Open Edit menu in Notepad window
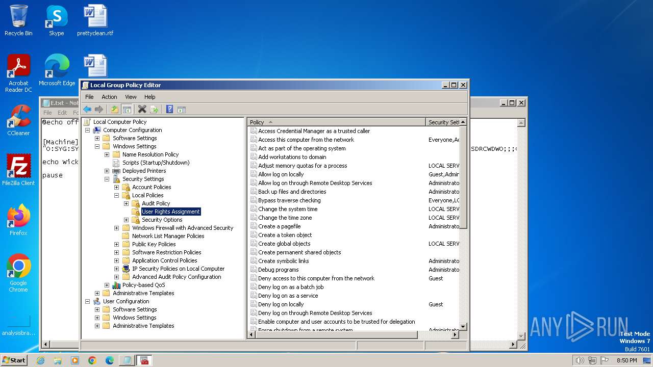The height and width of the screenshot is (367, 653). [x=62, y=113]
